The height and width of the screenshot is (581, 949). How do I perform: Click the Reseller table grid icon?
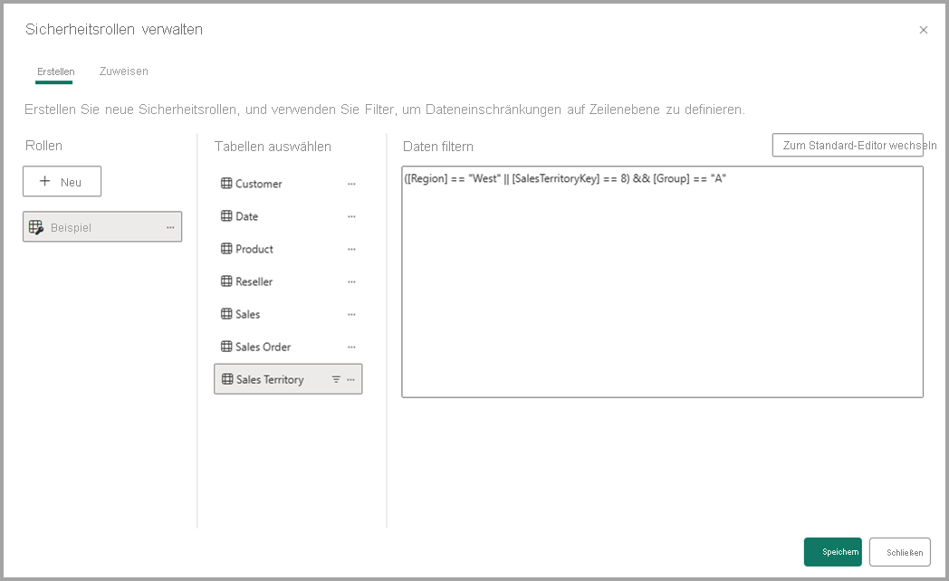coord(226,281)
